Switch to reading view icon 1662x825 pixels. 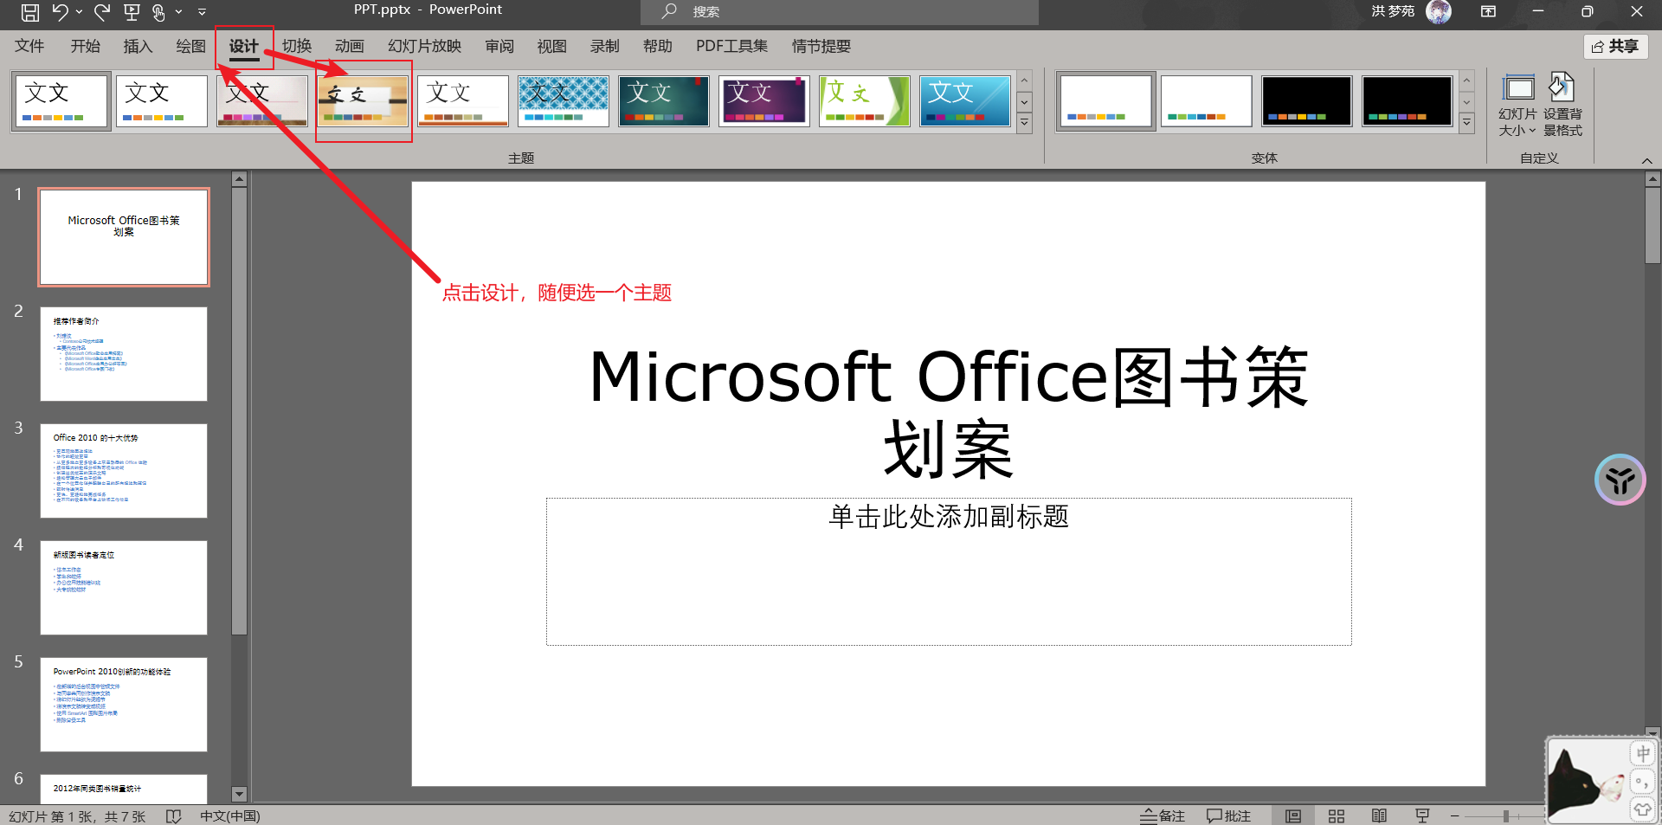pos(1379,815)
